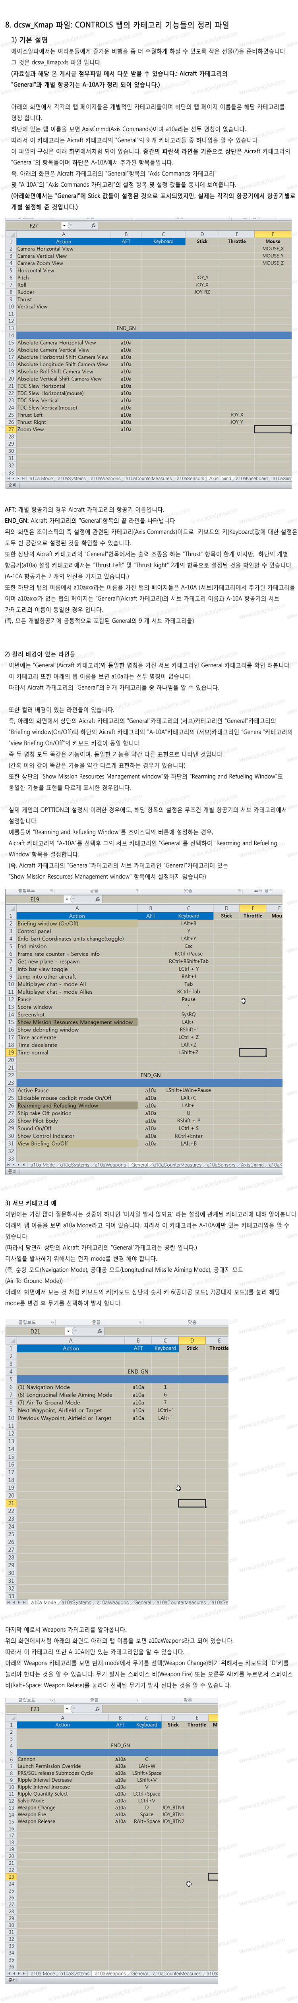Screen dimensions: 298x2003
Task: Select a10aCounterMeasures tab in the F27 spreadsheet
Action: pyautogui.click(x=149, y=478)
